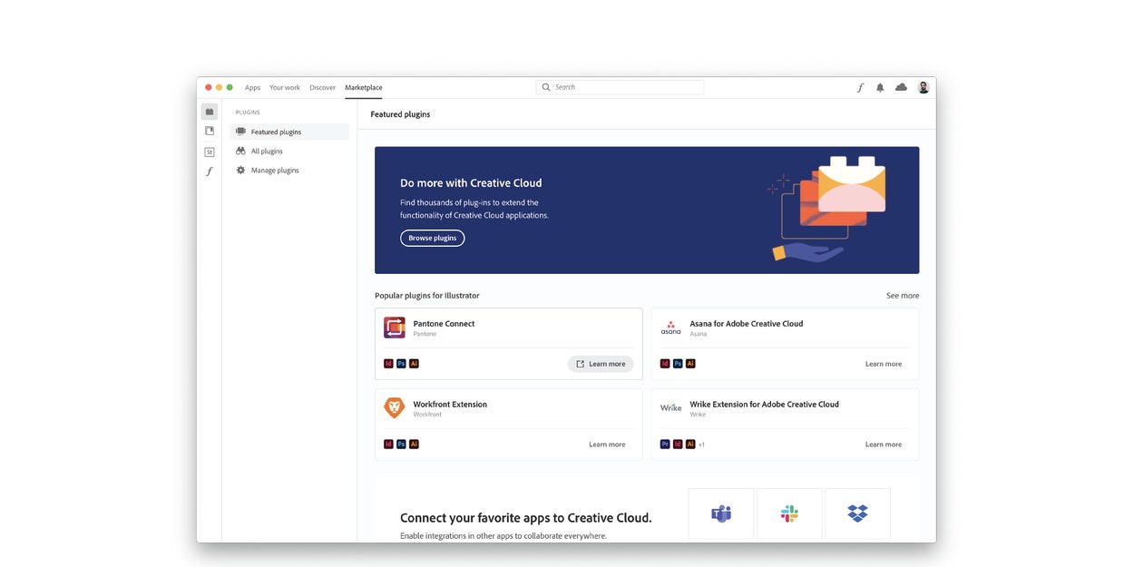
Task: Click the Creative Cloud banner illustration
Action: pos(826,210)
